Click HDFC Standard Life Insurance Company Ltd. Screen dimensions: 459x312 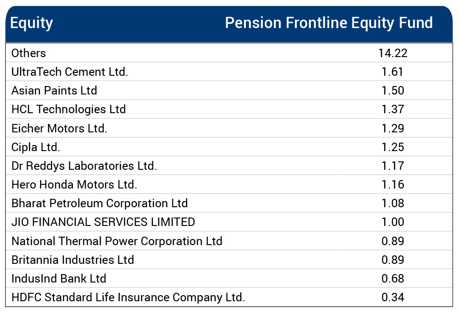128,297
